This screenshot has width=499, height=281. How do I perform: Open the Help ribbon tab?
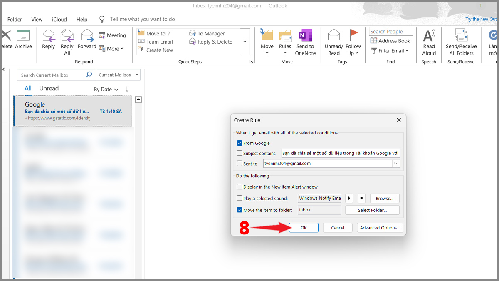click(82, 20)
